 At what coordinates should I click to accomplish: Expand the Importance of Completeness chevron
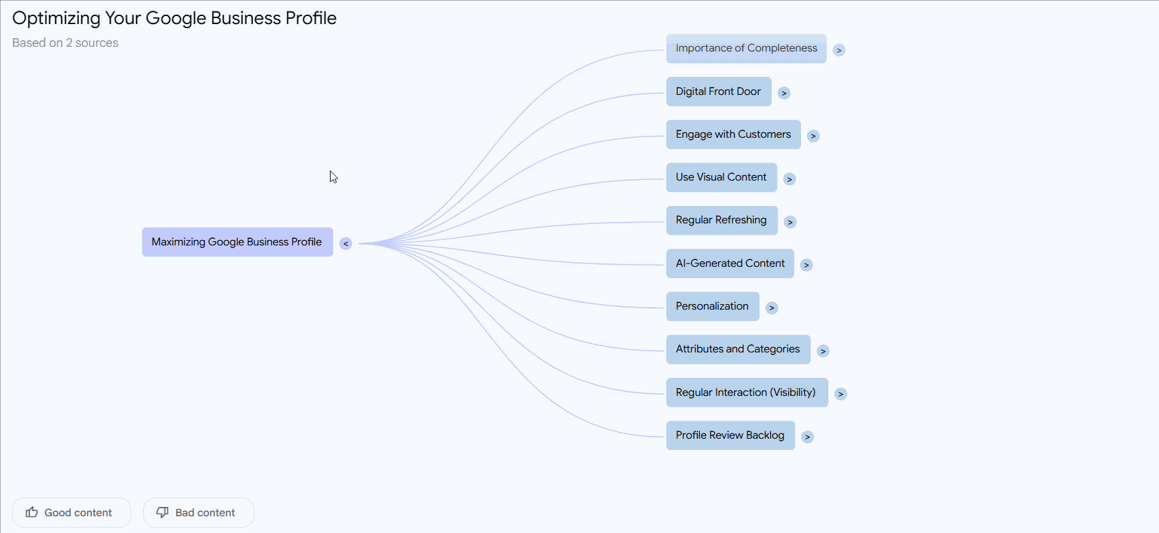(839, 50)
